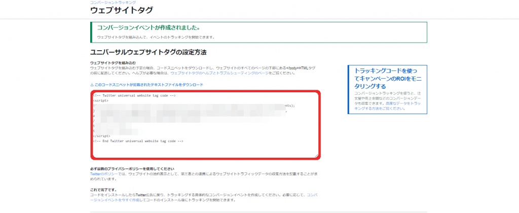Open the コンバージョントラッキング breadcrumb link

[113, 3]
